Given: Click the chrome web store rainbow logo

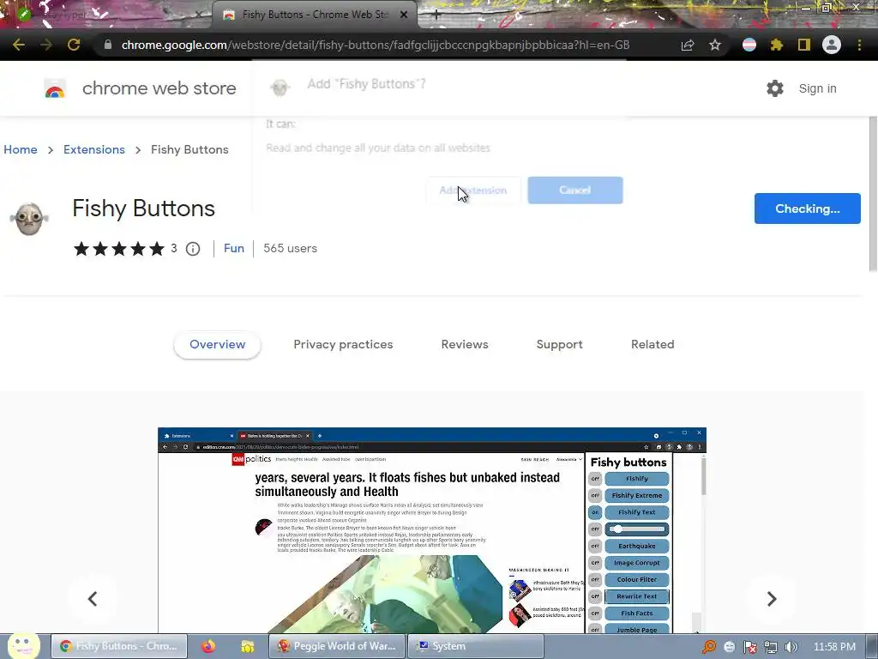Looking at the screenshot, I should point(55,88).
